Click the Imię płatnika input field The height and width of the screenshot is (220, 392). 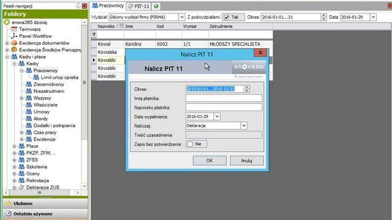click(x=224, y=98)
